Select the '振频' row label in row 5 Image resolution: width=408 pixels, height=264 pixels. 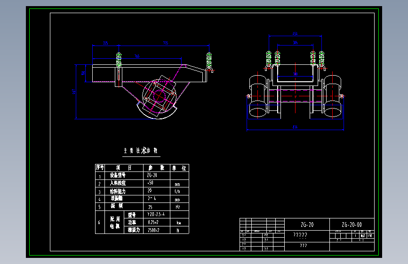117,206
